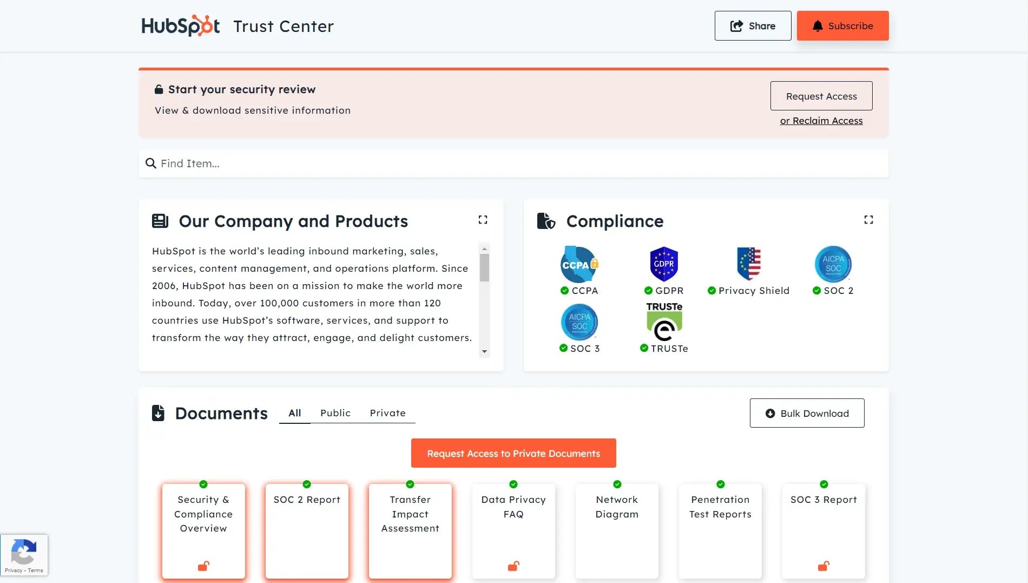Click green check above Security & Compliance Overview
The width and height of the screenshot is (1028, 583).
[x=203, y=484]
